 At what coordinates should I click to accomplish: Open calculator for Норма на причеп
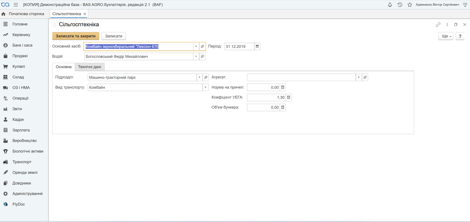coord(283,87)
